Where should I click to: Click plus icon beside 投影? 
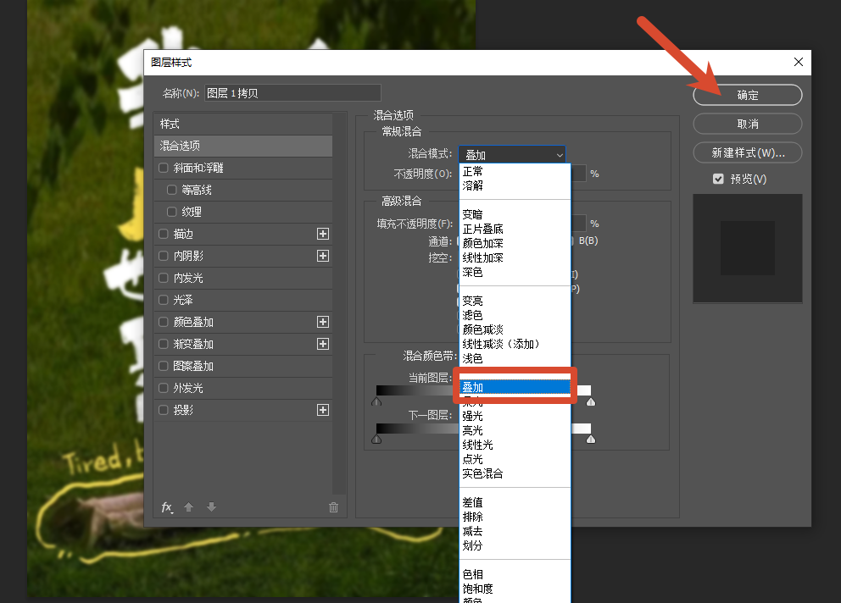323,410
